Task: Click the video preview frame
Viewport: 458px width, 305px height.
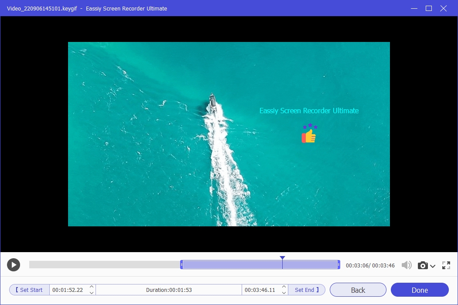Action: pyautogui.click(x=229, y=134)
